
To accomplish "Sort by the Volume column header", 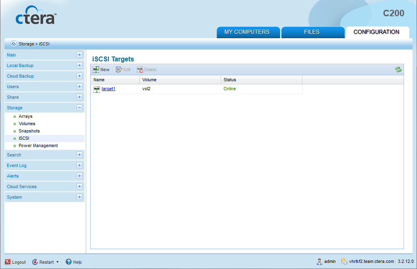I will tap(180, 80).
